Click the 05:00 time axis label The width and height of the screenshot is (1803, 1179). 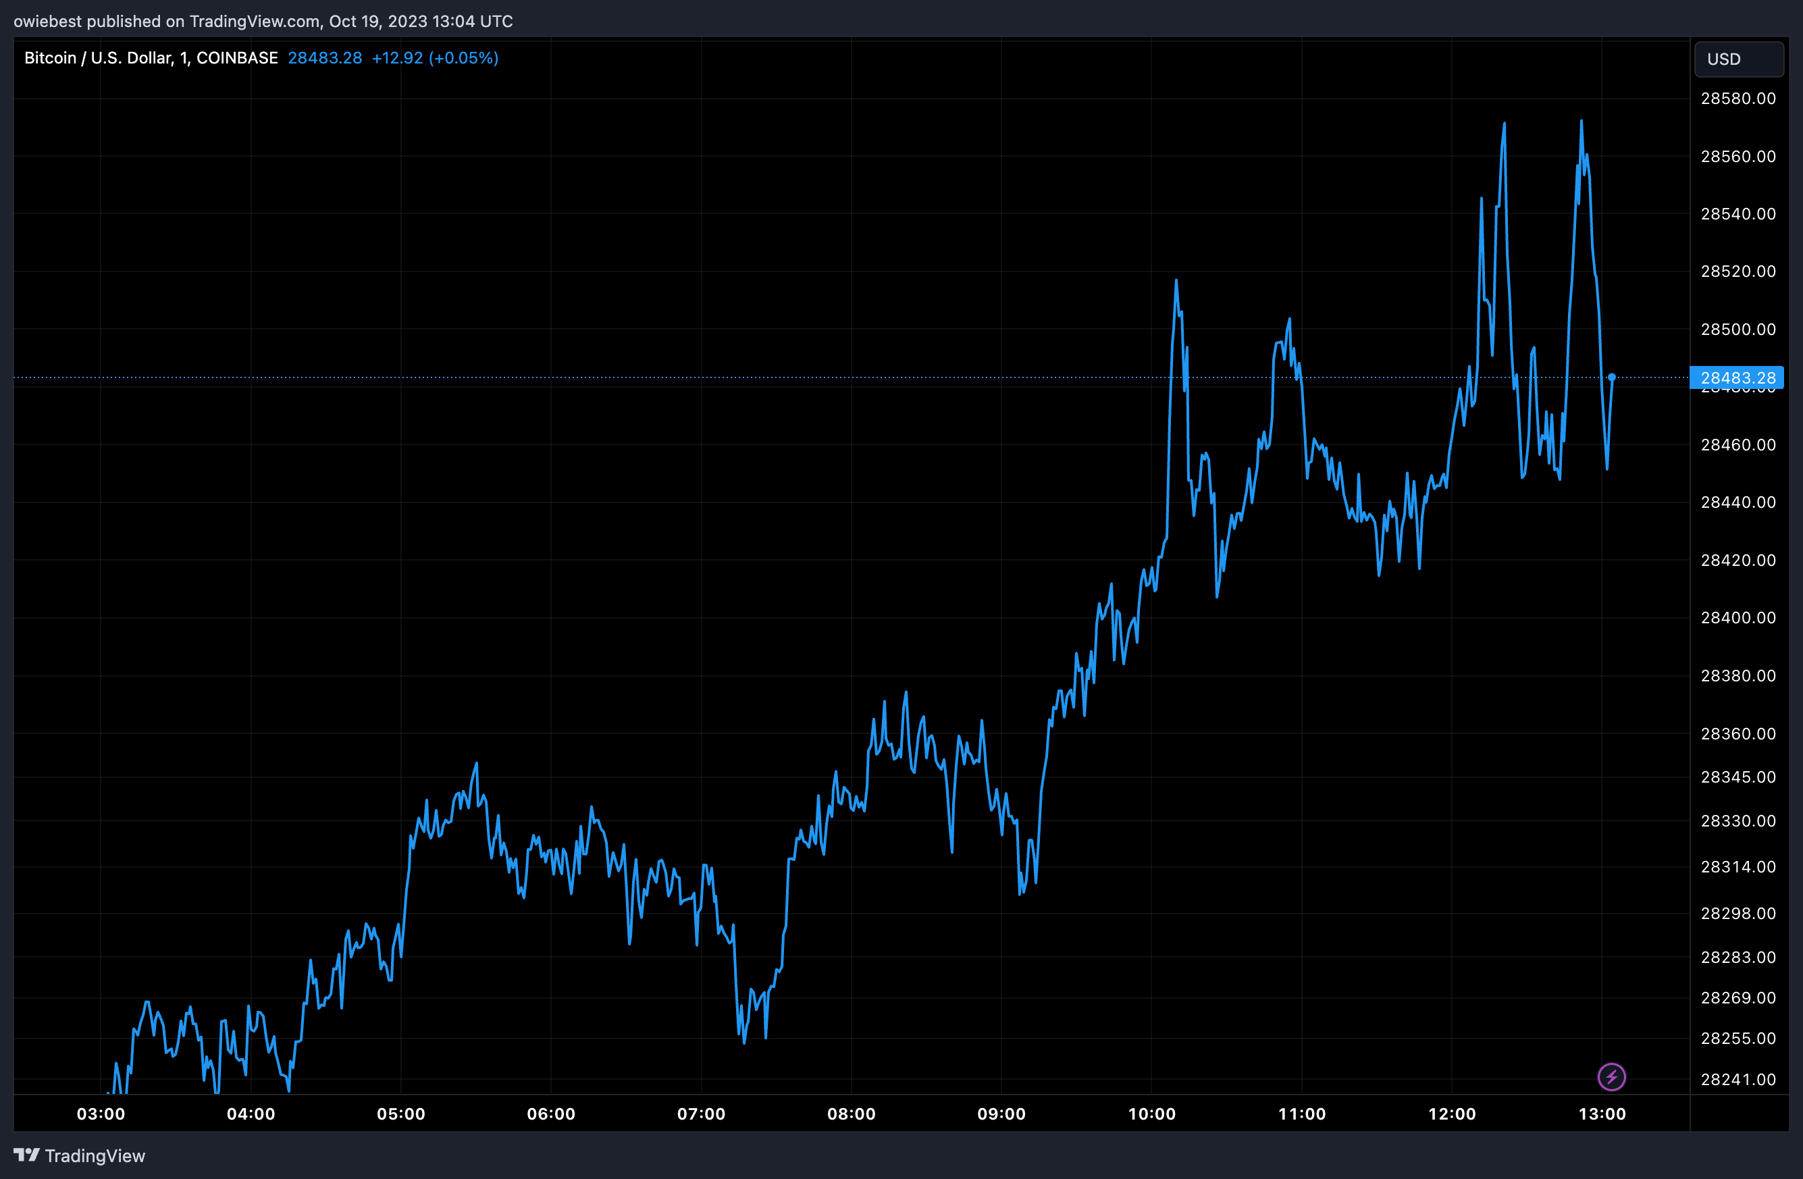(400, 1113)
